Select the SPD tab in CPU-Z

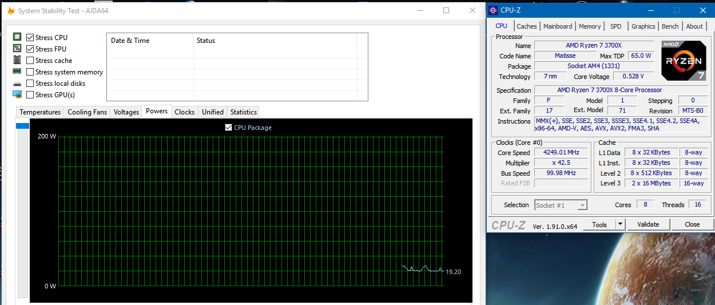[x=616, y=26]
